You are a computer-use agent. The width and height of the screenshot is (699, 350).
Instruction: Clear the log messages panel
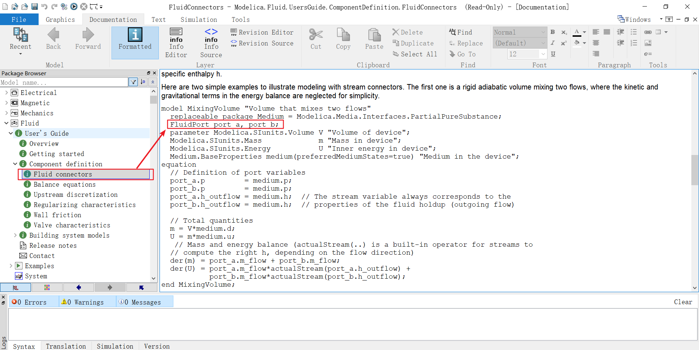683,302
